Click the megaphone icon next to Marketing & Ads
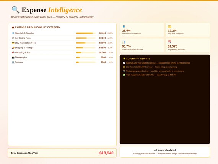The width and height of the screenshot is (218, 164). tap(13, 52)
